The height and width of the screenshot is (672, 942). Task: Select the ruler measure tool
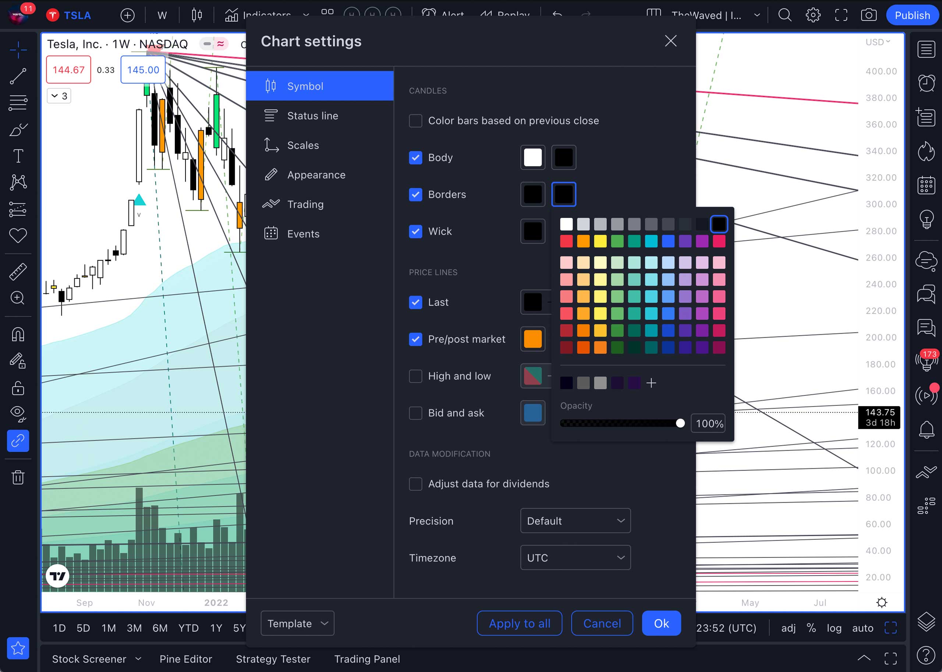pyautogui.click(x=18, y=271)
